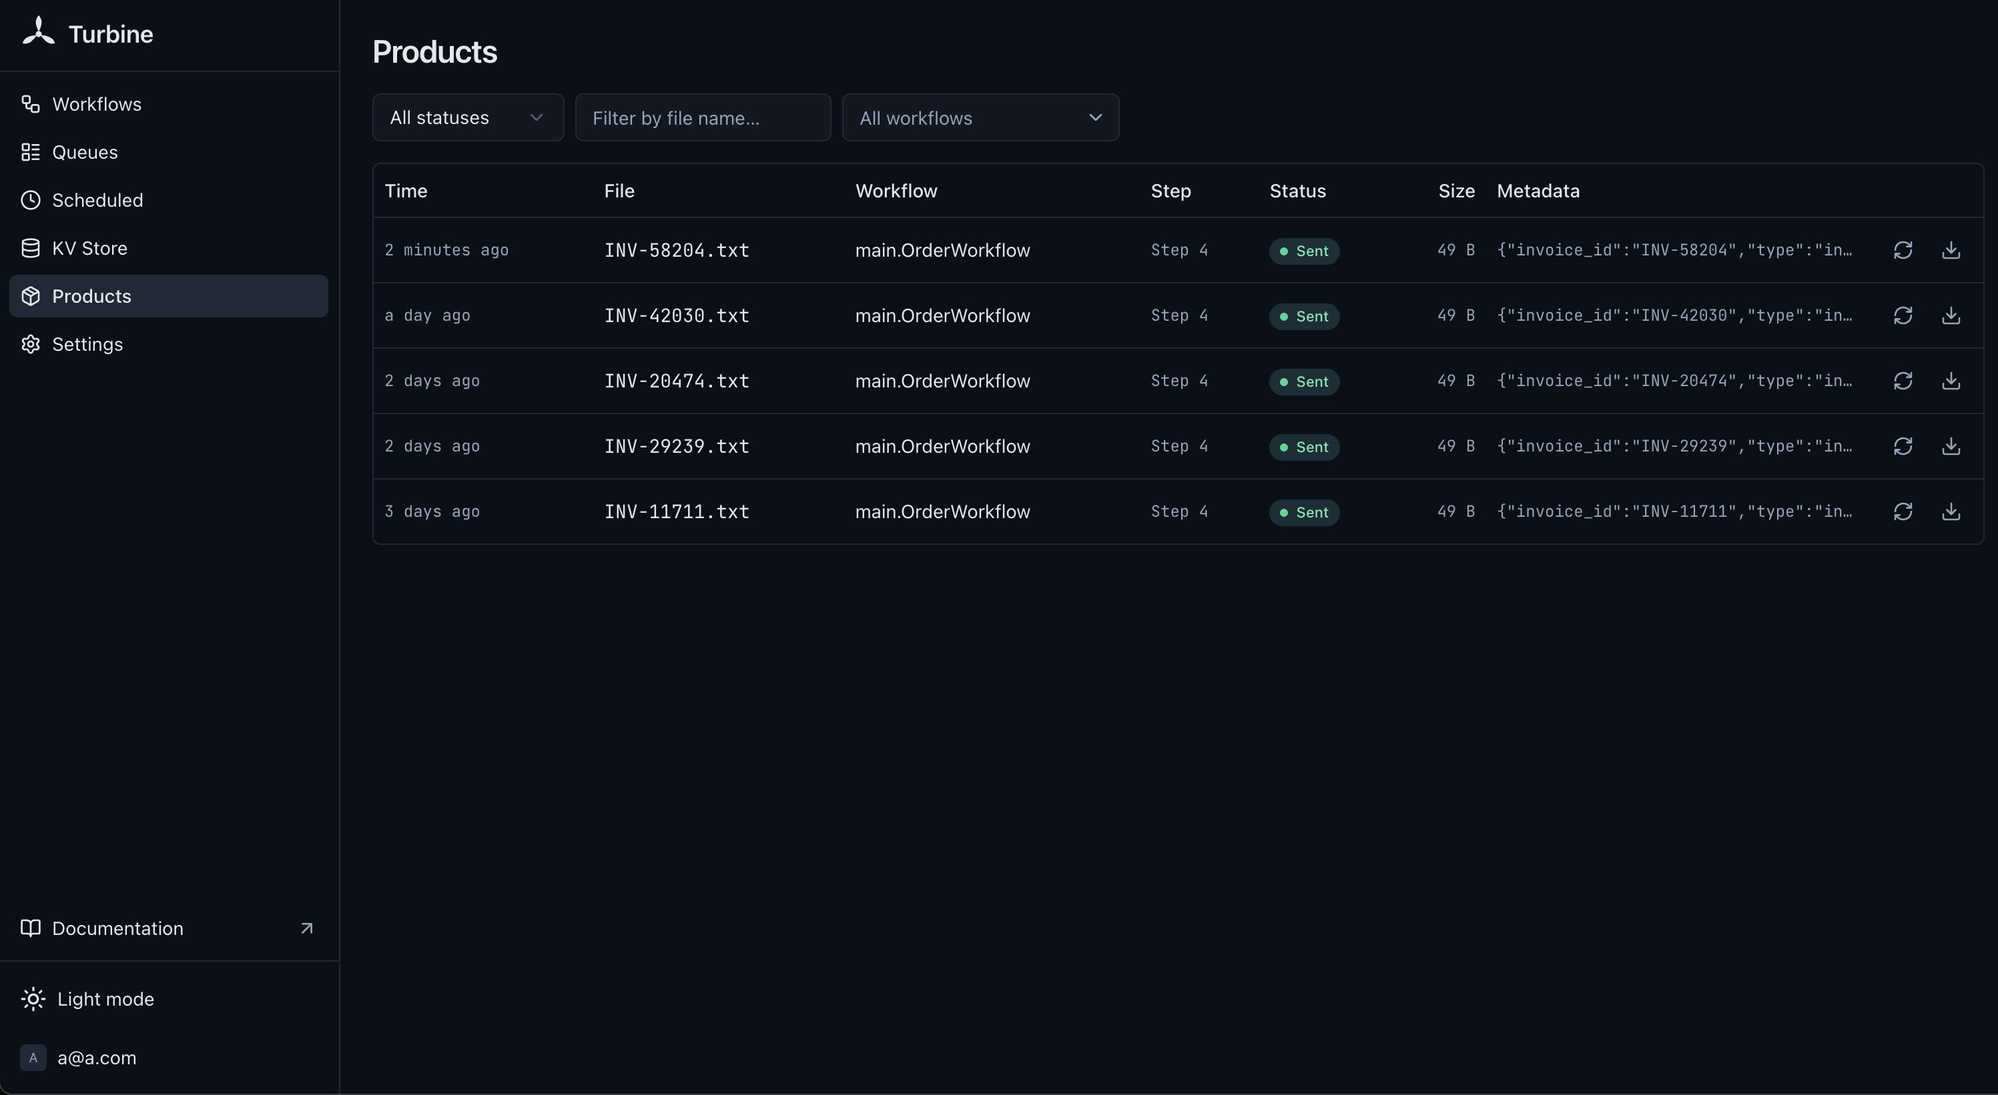Click the resend icon for INV-42030.txt

pos(1903,315)
